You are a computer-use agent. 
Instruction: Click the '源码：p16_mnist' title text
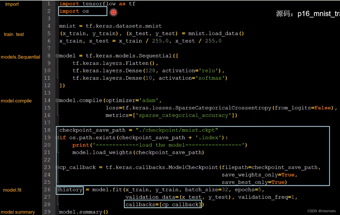point(308,13)
